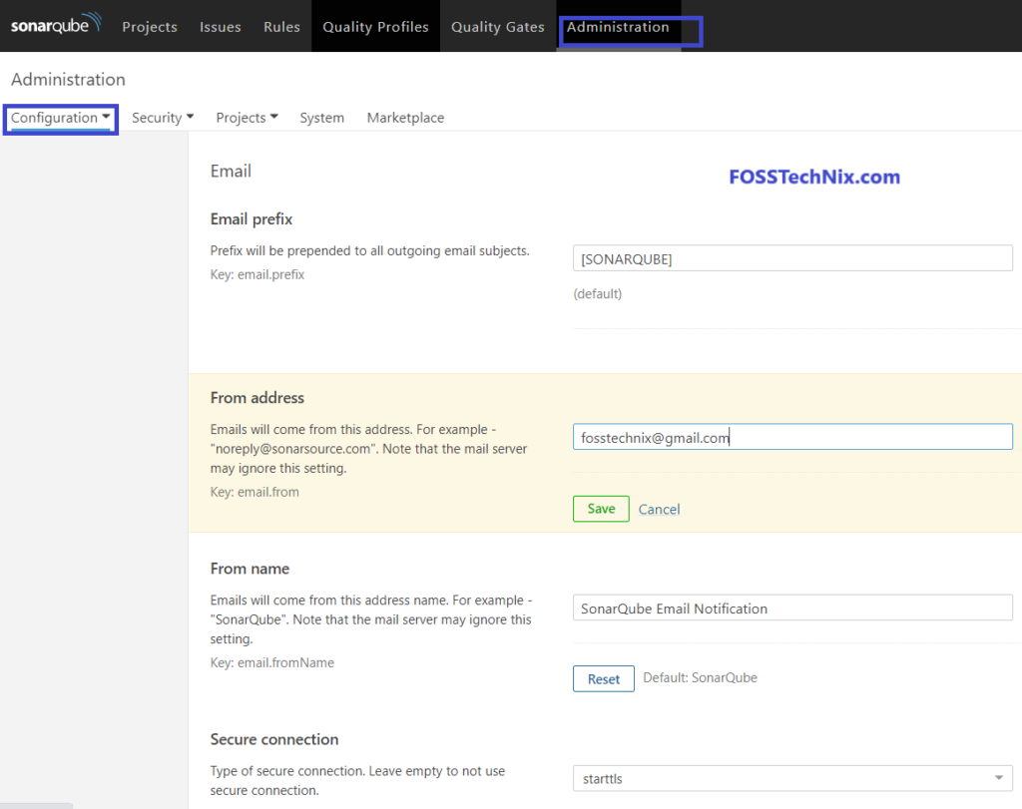The height and width of the screenshot is (809, 1022).
Task: Click the FOSSTechNix.com watermark text
Action: point(814,178)
